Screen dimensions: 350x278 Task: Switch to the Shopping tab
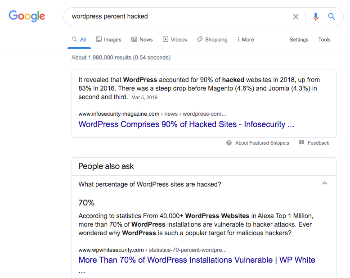pyautogui.click(x=212, y=40)
